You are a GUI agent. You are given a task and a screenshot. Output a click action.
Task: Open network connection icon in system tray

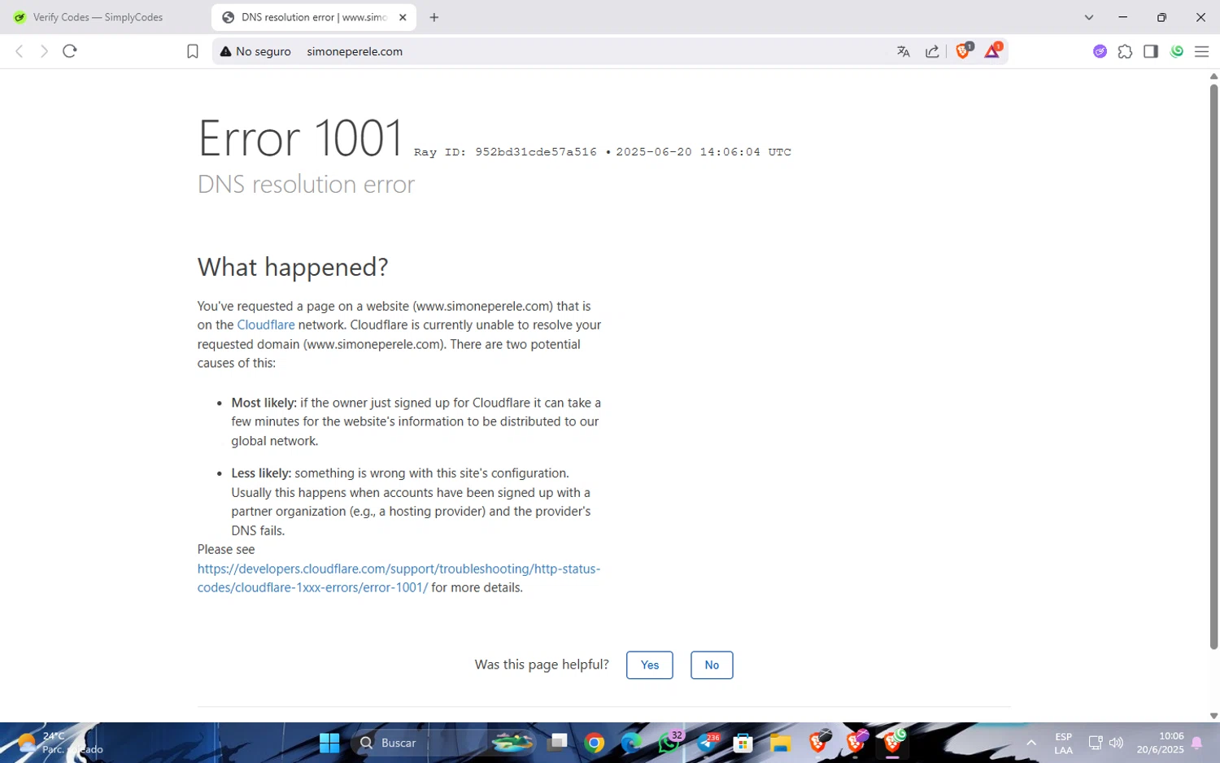click(1096, 743)
